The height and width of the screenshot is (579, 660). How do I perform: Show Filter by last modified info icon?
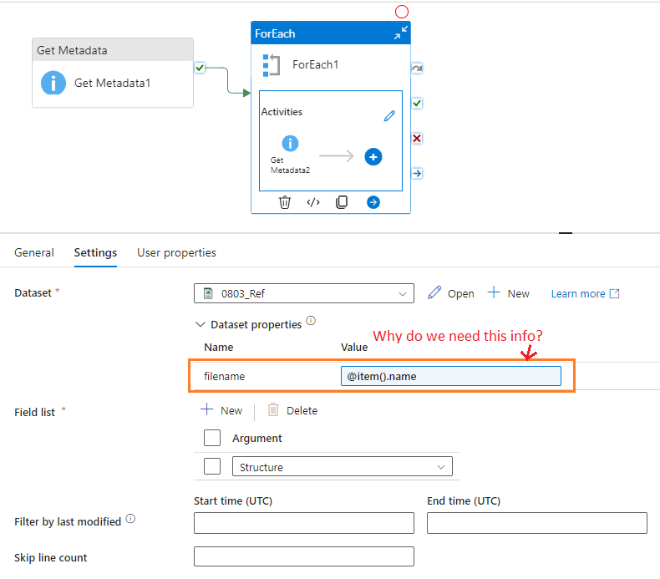click(x=130, y=518)
